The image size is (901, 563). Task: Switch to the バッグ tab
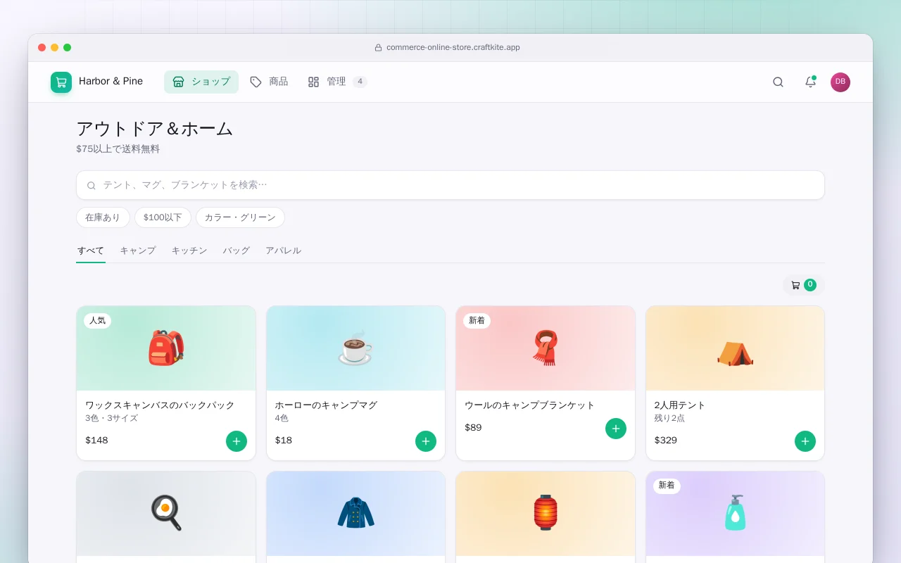coord(237,251)
